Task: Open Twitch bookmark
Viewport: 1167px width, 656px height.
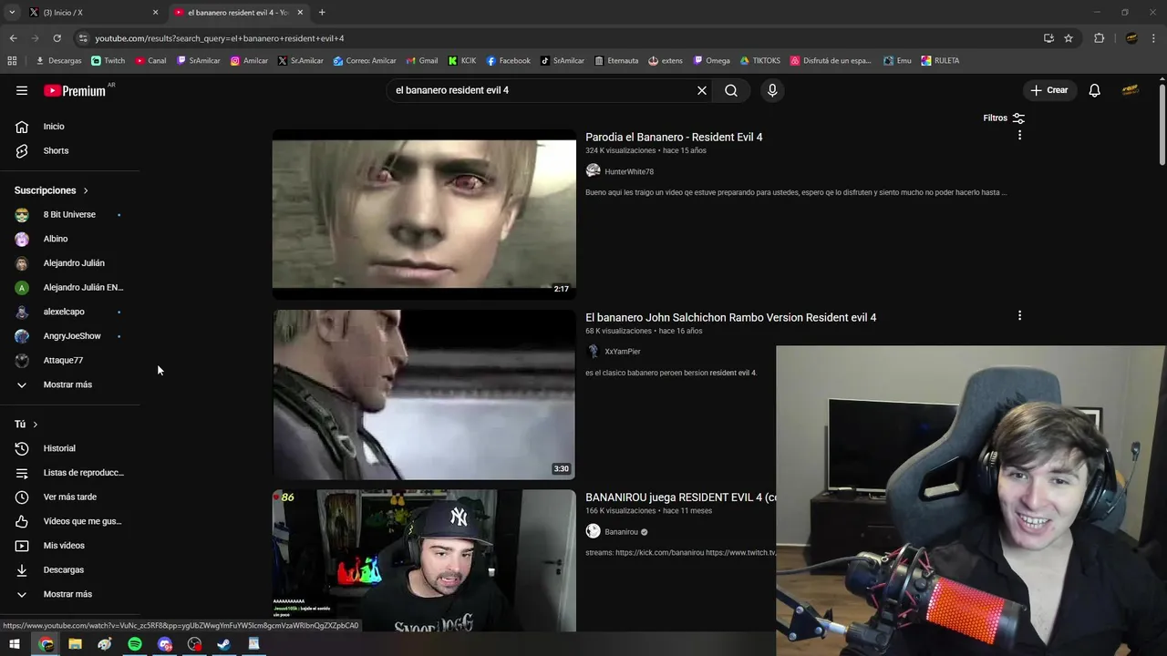Action: (x=108, y=61)
